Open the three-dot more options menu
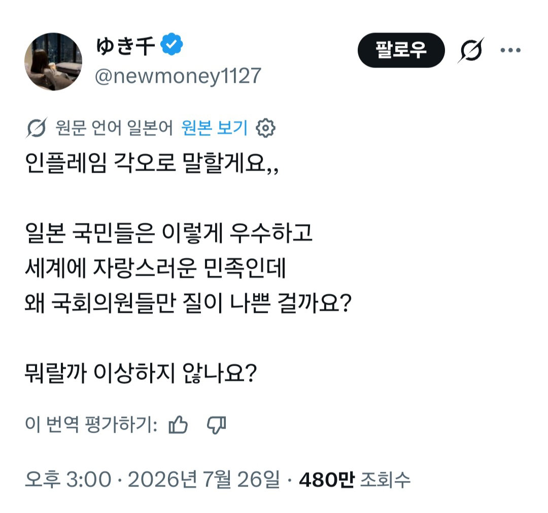548x513 pixels. tap(510, 50)
